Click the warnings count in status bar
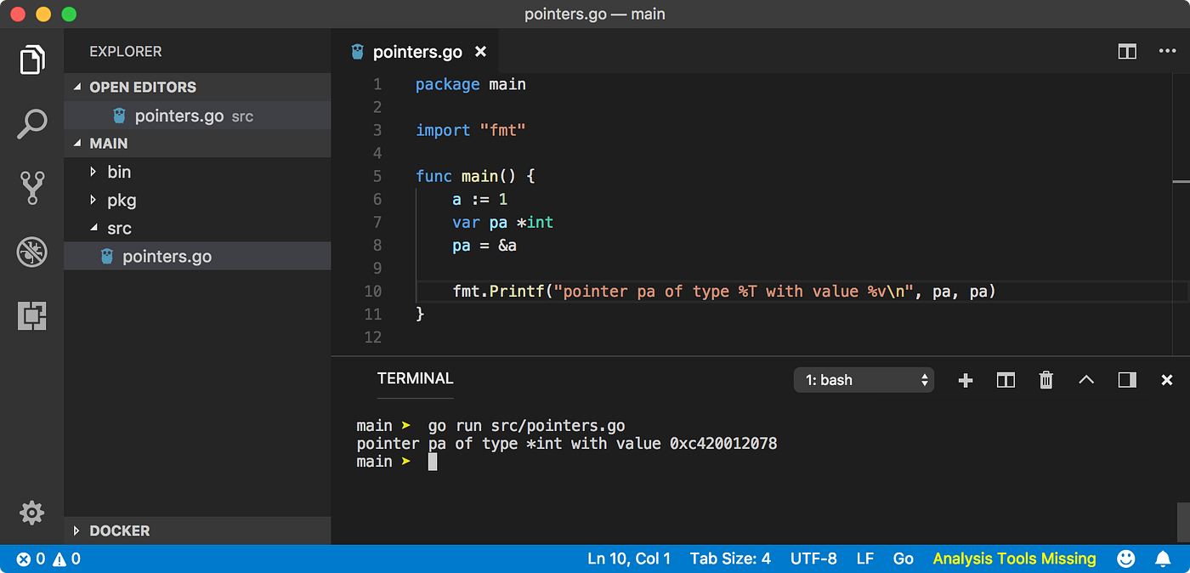The width and height of the screenshot is (1190, 573). (x=66, y=559)
